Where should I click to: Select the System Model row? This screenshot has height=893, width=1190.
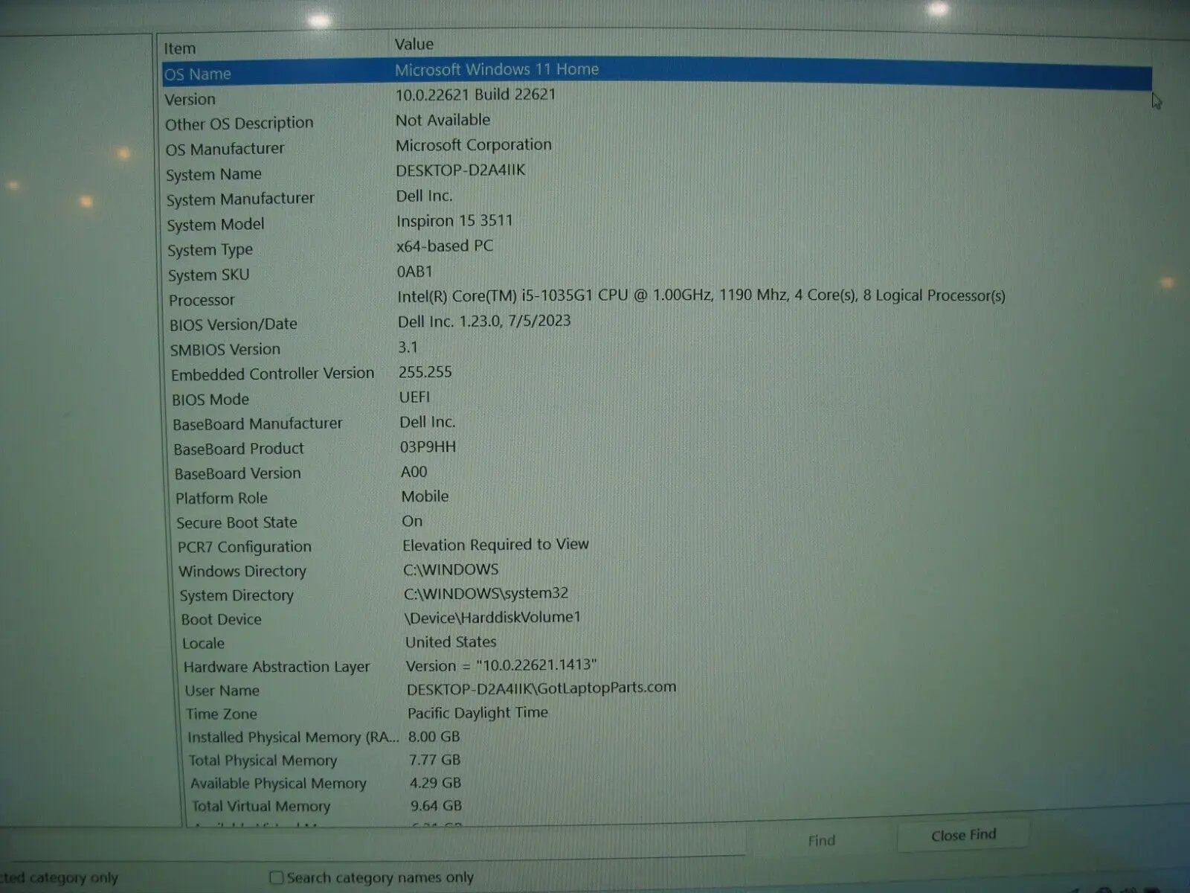216,224
